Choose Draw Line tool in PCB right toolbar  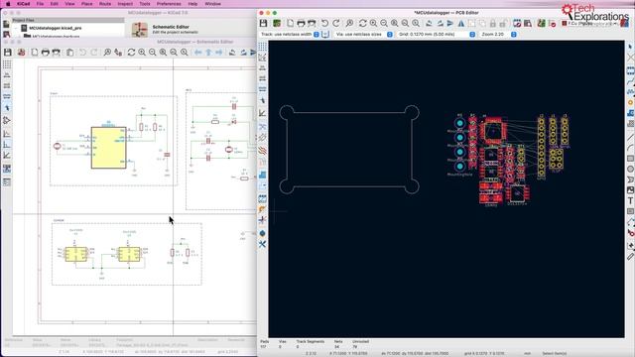[x=631, y=138]
